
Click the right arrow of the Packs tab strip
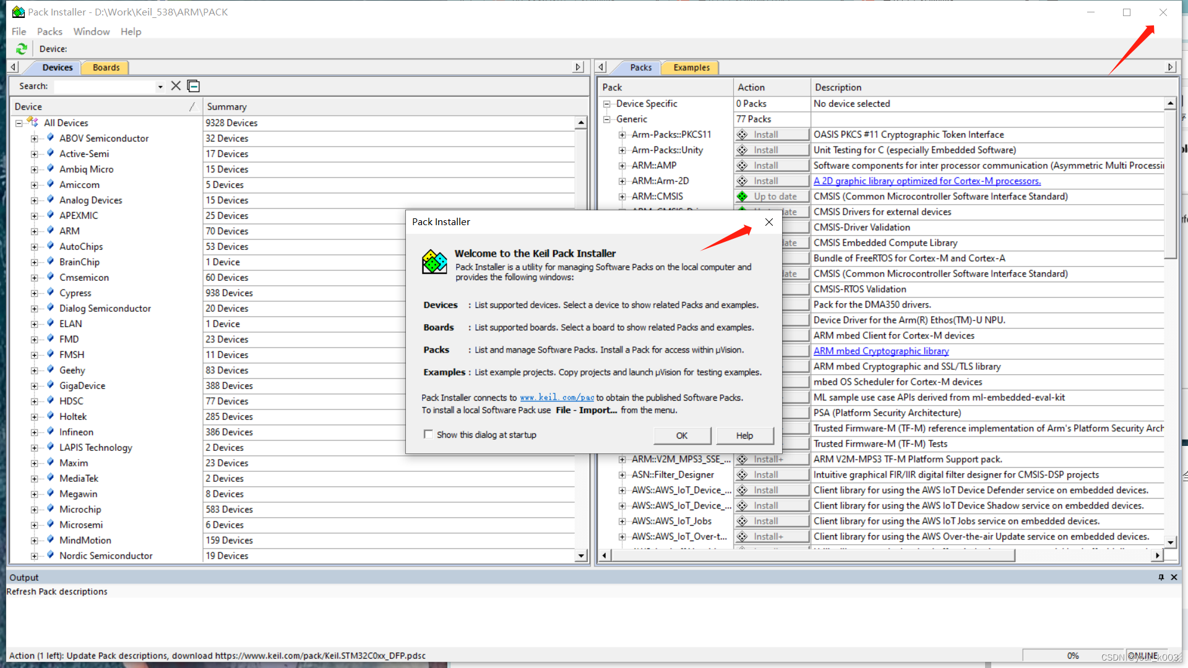[1170, 67]
